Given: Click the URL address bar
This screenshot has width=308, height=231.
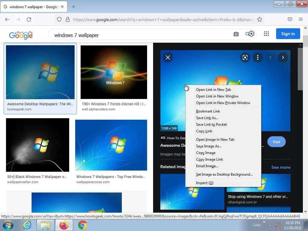Looking at the screenshot, I should click(163, 20).
